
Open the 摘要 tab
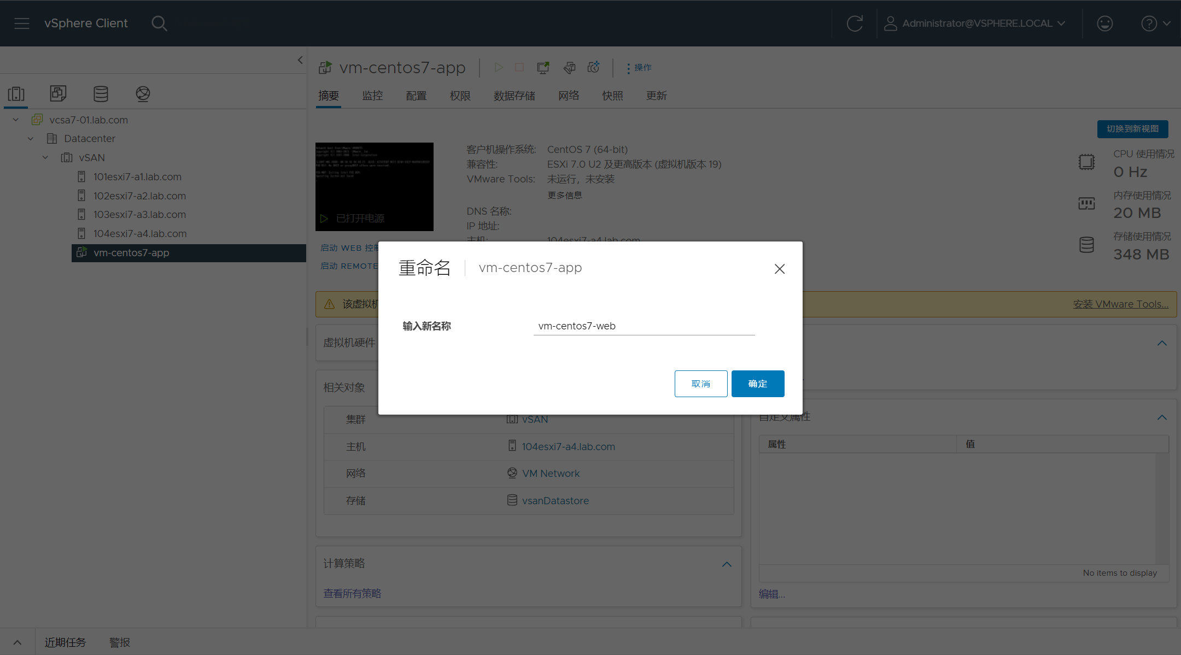pyautogui.click(x=329, y=96)
